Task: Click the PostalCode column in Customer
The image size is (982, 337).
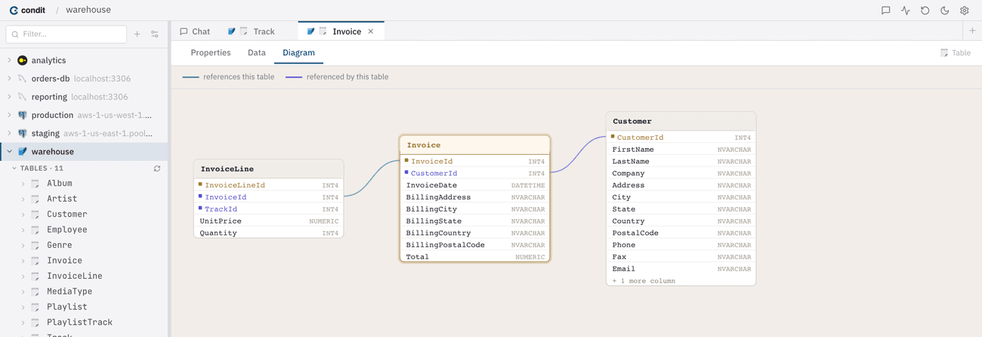Action: click(x=681, y=233)
